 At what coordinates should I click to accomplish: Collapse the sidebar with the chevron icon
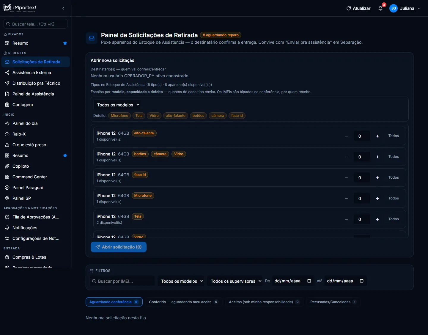coord(63,8)
